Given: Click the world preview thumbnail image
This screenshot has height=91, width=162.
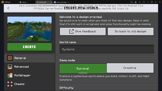Looking at the screenshot, I should 30,29.
